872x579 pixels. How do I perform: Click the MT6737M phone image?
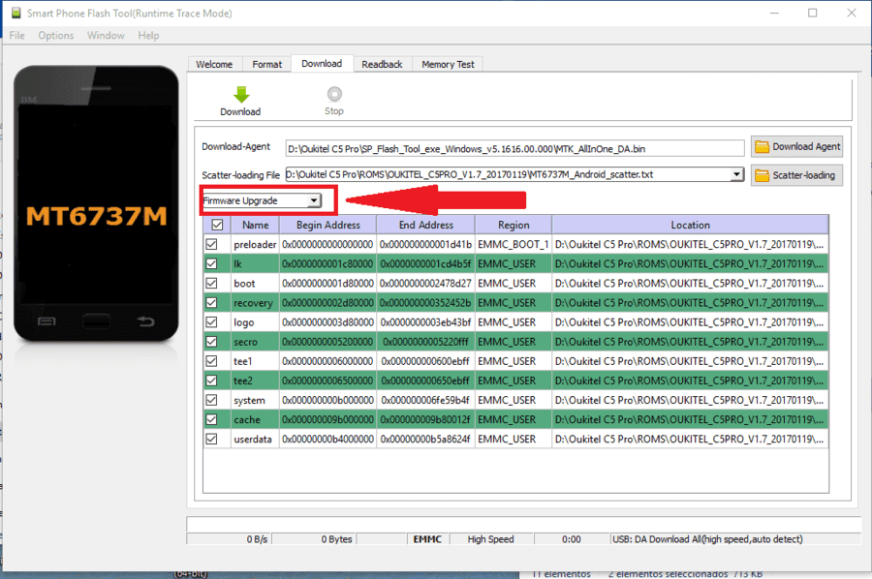click(x=96, y=204)
